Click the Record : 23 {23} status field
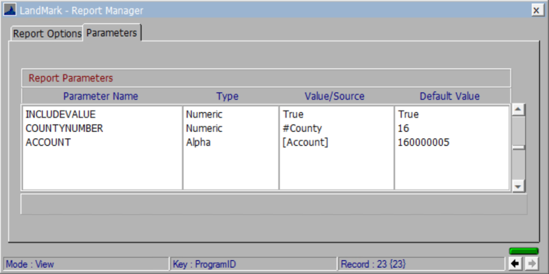 [x=421, y=264]
